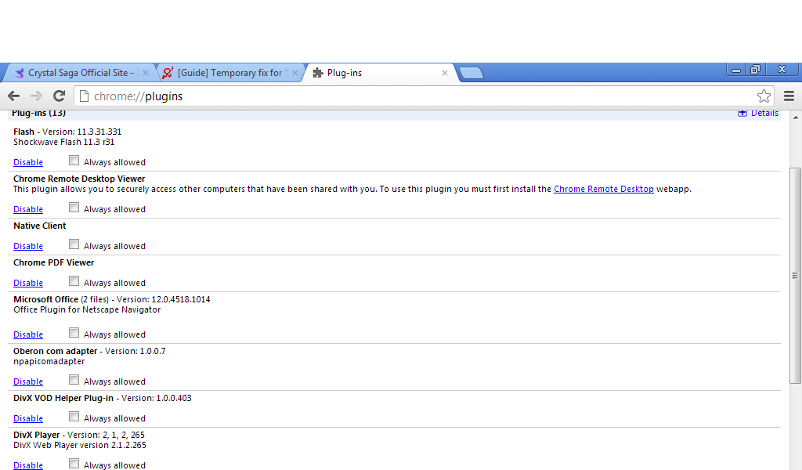Close the Plug-ins tab
The image size is (802, 470).
pyautogui.click(x=445, y=73)
